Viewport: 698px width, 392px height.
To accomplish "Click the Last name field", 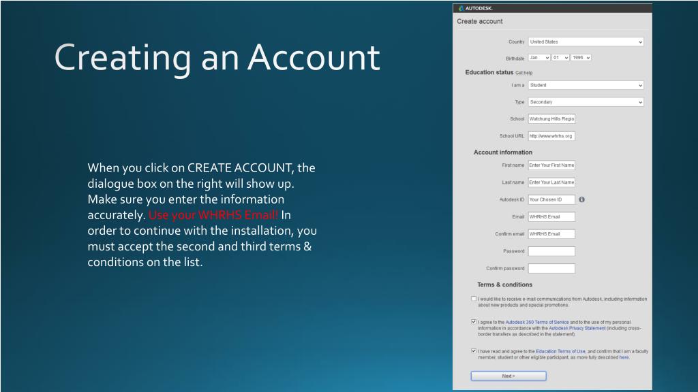I will point(551,182).
